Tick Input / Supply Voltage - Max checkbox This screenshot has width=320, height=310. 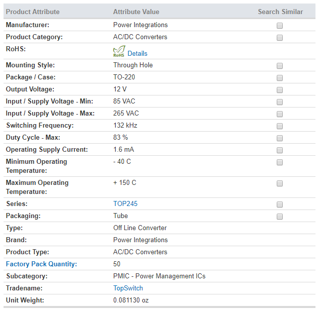(x=280, y=114)
